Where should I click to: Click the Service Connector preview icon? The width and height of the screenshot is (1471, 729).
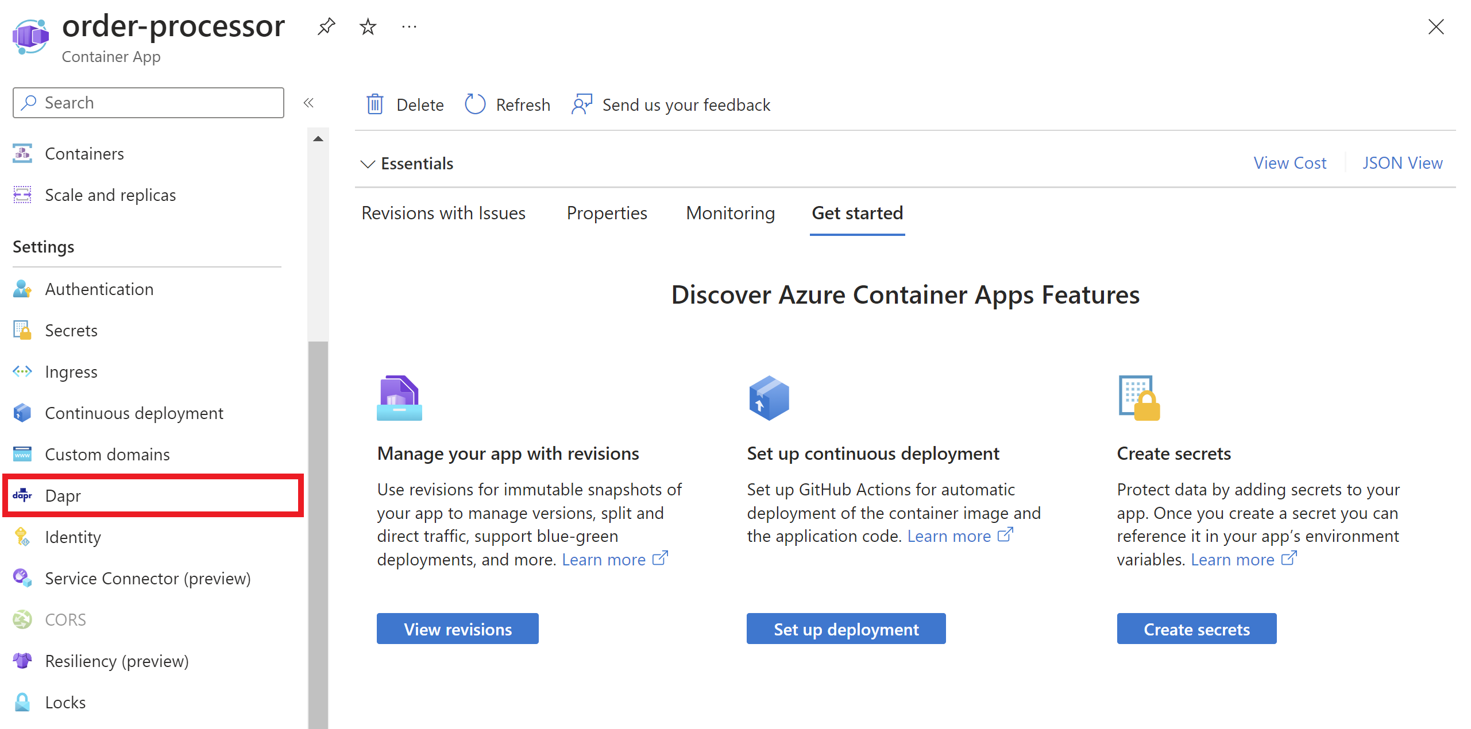pos(24,577)
